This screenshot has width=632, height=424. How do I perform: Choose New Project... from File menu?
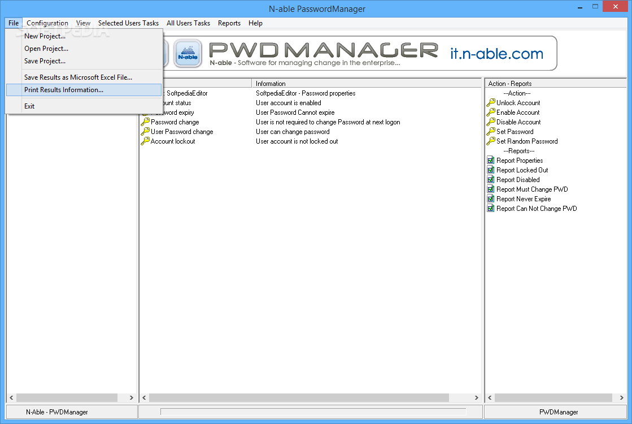point(84,36)
